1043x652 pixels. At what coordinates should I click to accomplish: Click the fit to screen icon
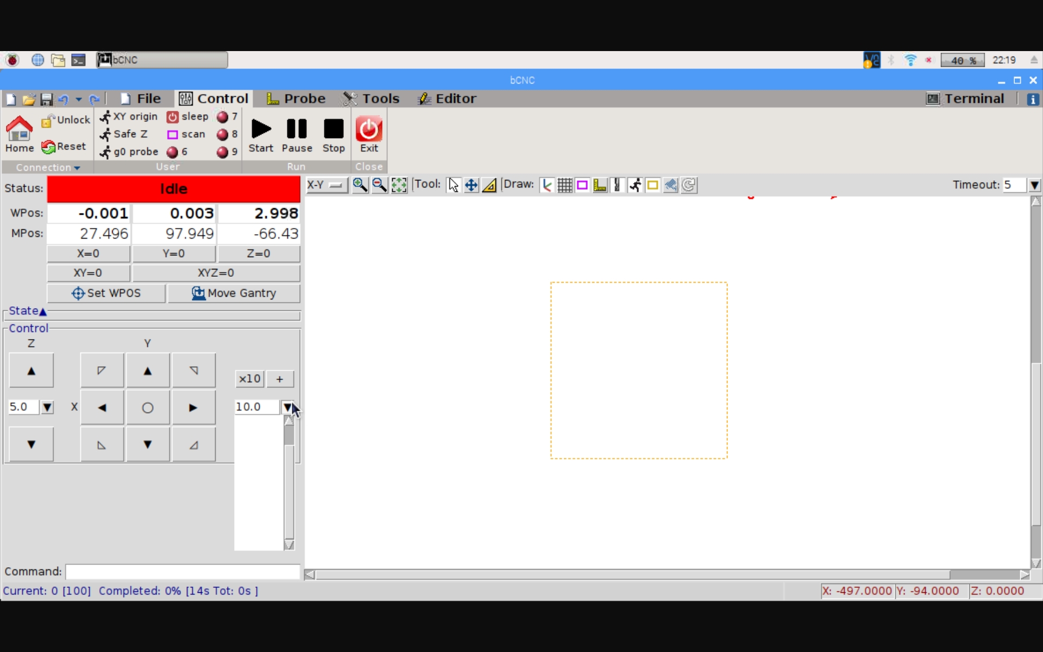(x=399, y=185)
